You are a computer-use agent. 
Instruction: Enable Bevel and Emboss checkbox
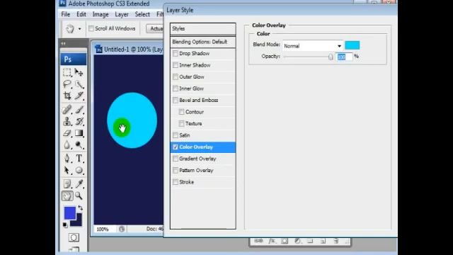click(x=176, y=101)
